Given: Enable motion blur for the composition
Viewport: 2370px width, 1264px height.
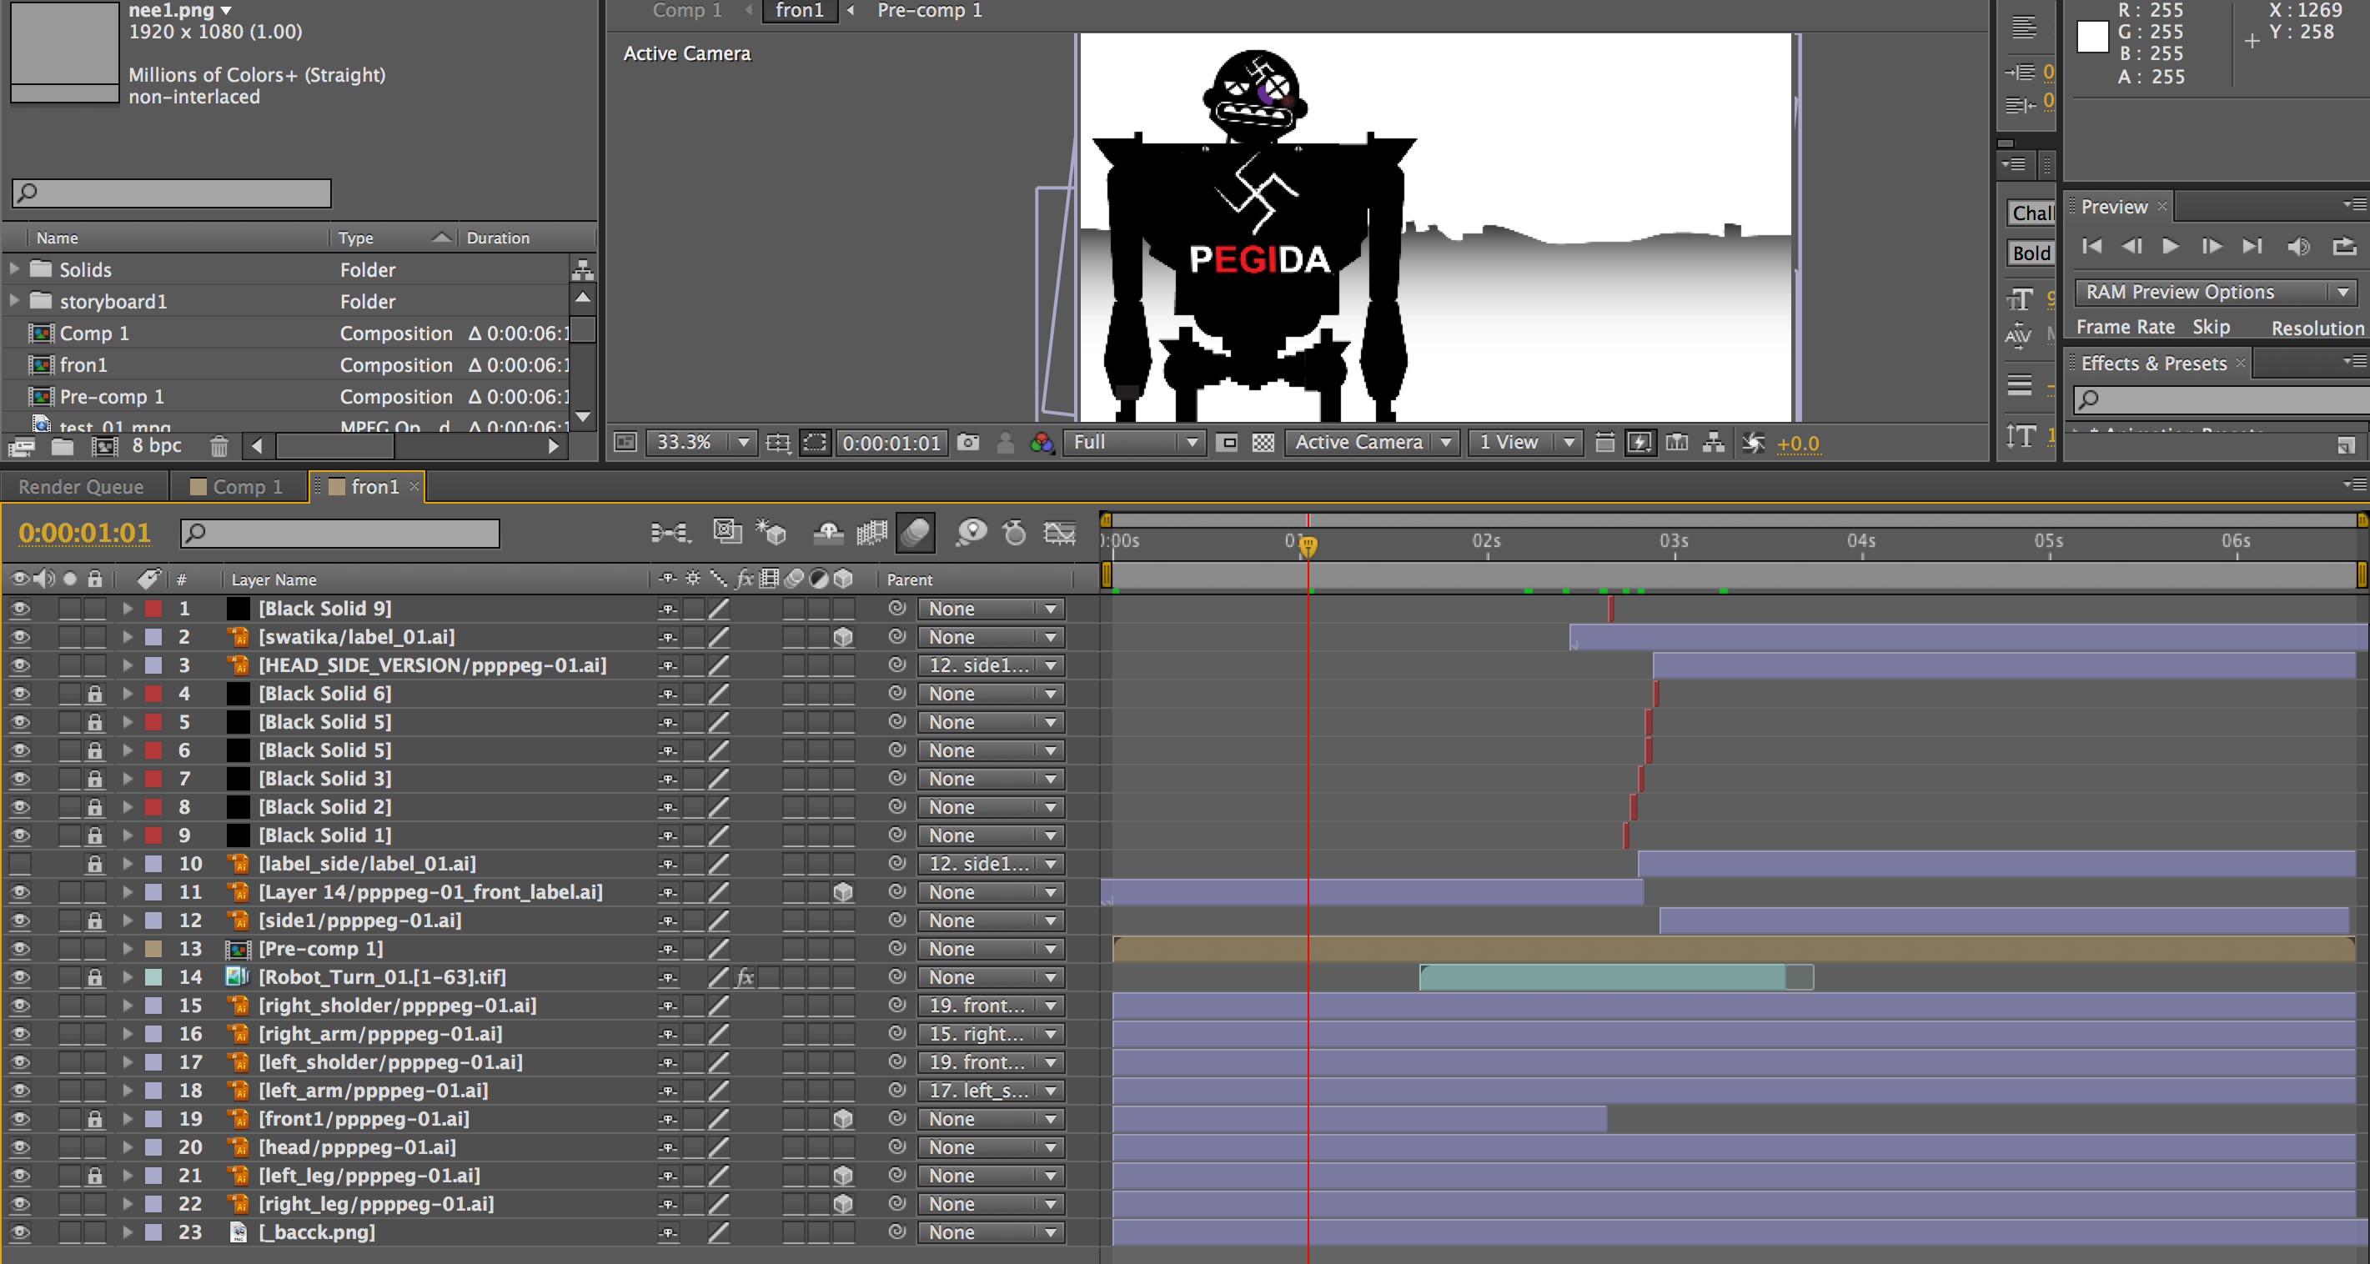Looking at the screenshot, I should tap(915, 532).
